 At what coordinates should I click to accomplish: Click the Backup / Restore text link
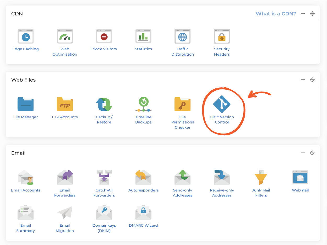[104, 120]
